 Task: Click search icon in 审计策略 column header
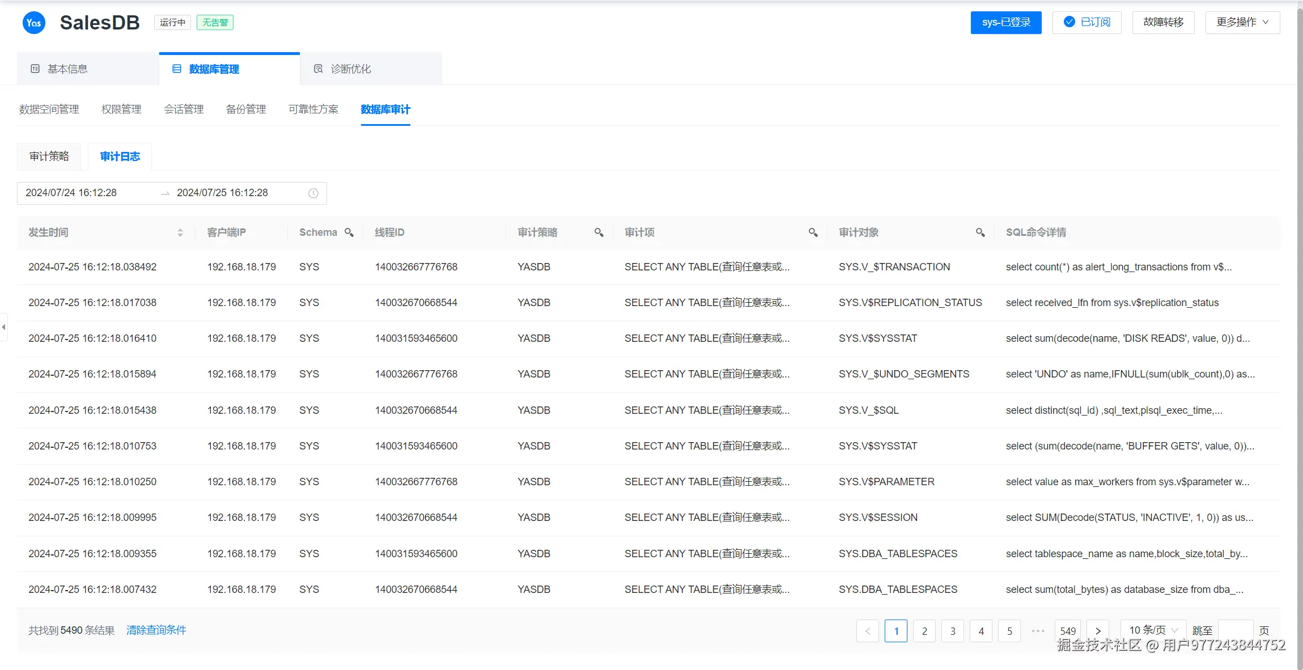coord(599,232)
